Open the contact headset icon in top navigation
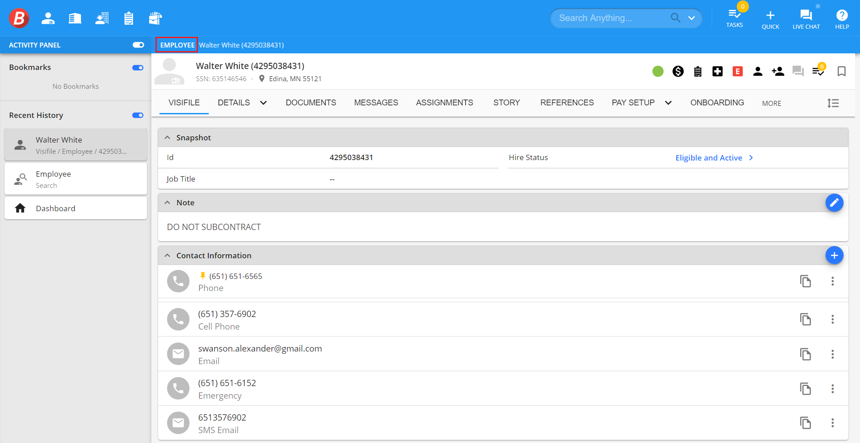860x443 pixels. click(102, 18)
